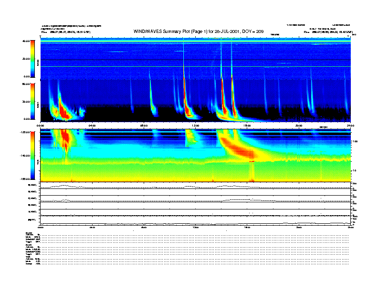Click the WIND/WAVES Summary Plot title

tap(199, 31)
